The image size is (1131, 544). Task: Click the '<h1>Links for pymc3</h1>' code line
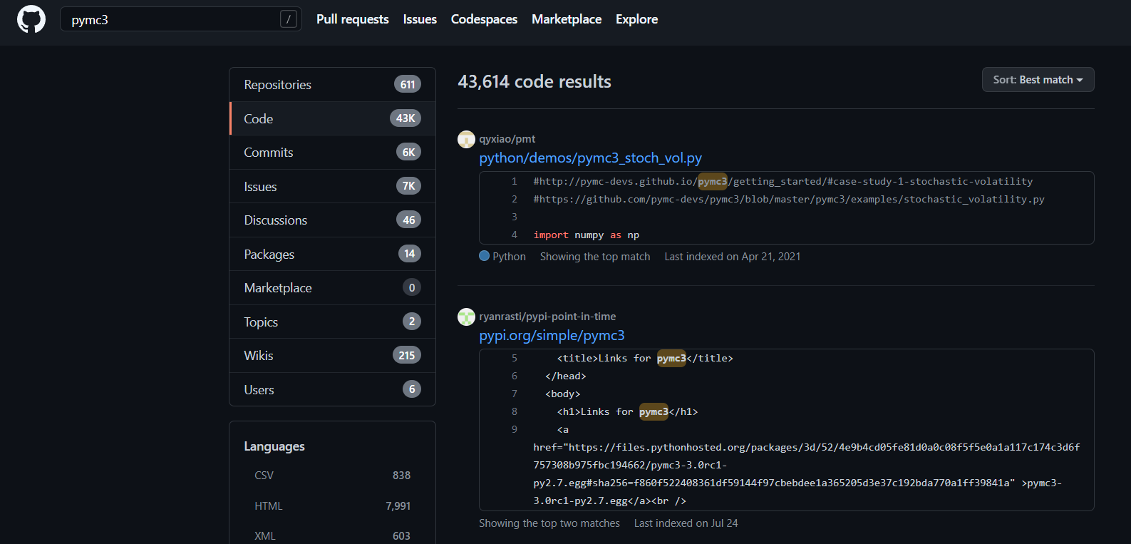point(627,412)
